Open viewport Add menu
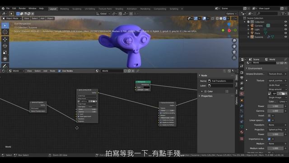This screenshot has height=163, width=289. point(42,19)
